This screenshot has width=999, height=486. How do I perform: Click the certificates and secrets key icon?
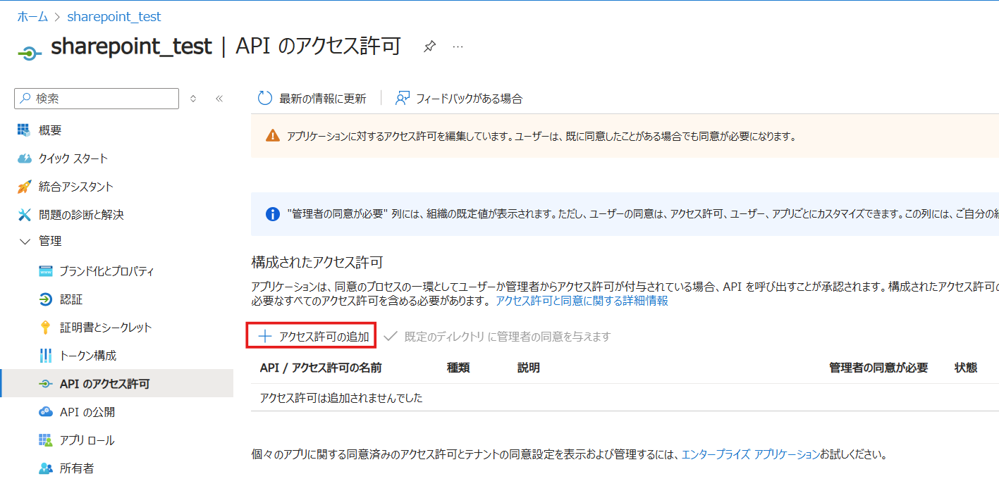46,328
